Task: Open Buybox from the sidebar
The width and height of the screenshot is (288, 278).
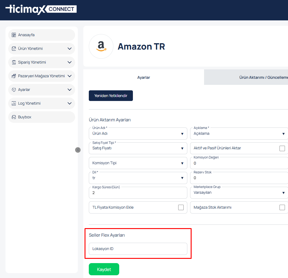Action: coord(24,117)
